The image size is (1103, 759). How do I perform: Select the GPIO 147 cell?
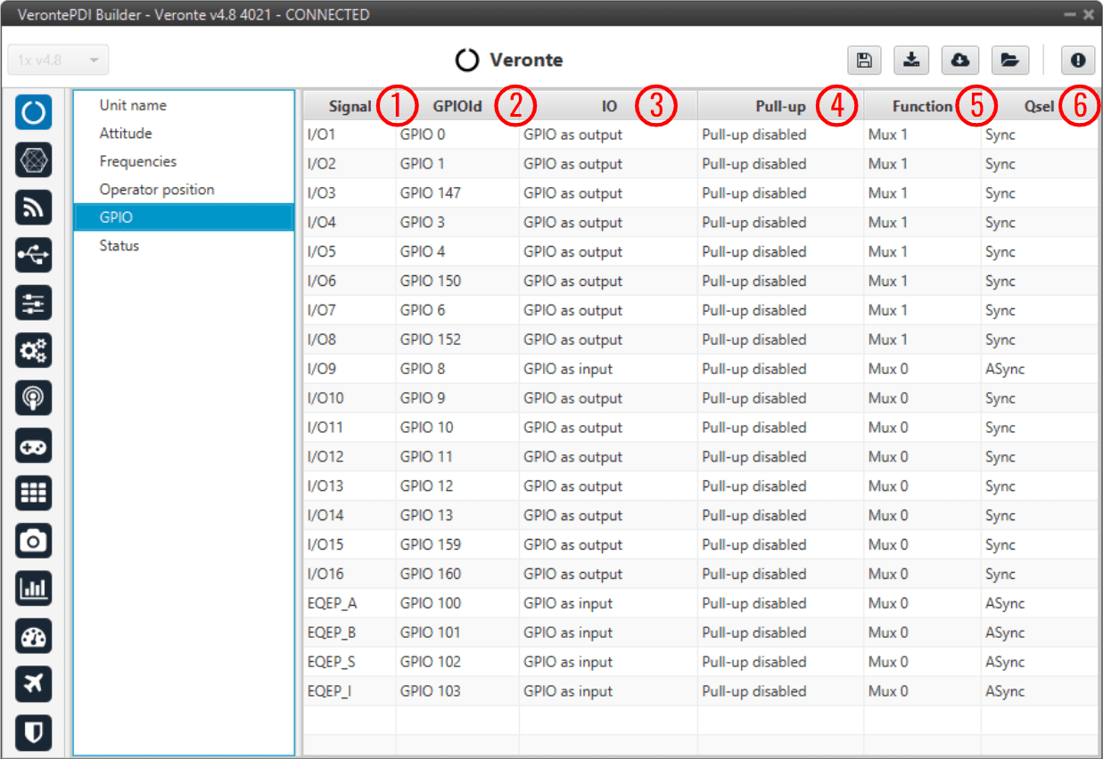[457, 193]
